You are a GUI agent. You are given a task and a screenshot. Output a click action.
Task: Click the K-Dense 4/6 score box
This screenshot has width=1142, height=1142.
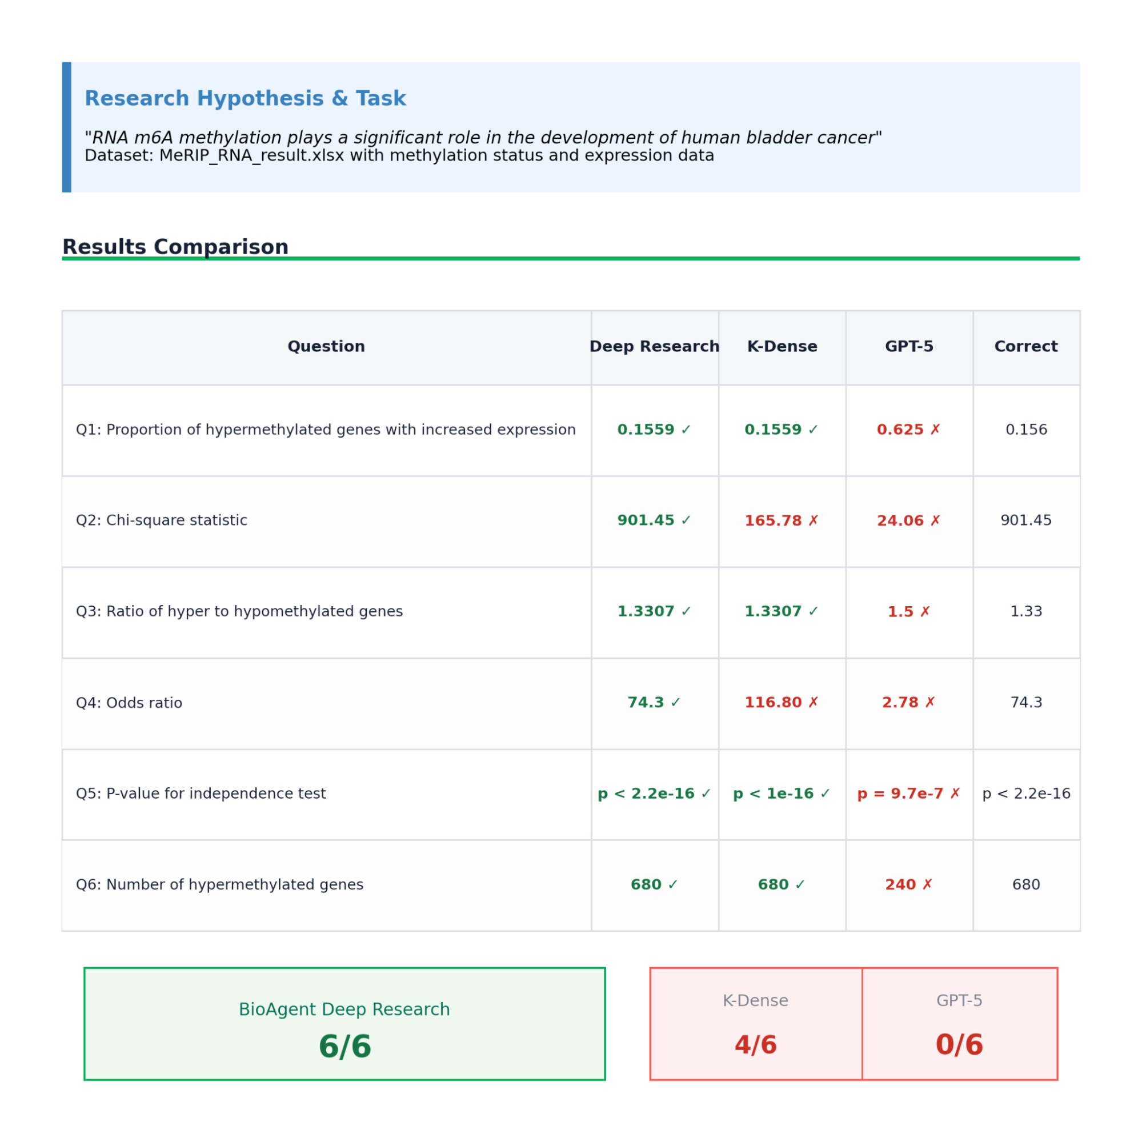[755, 1024]
